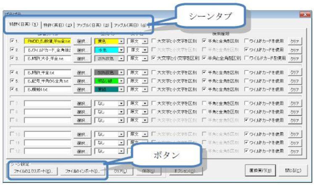314x185 pixels.
Task: Click the 選択 button for row 1
Action: [x=82, y=41]
